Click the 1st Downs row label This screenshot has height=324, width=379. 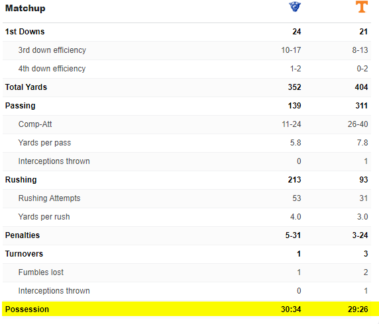click(25, 32)
